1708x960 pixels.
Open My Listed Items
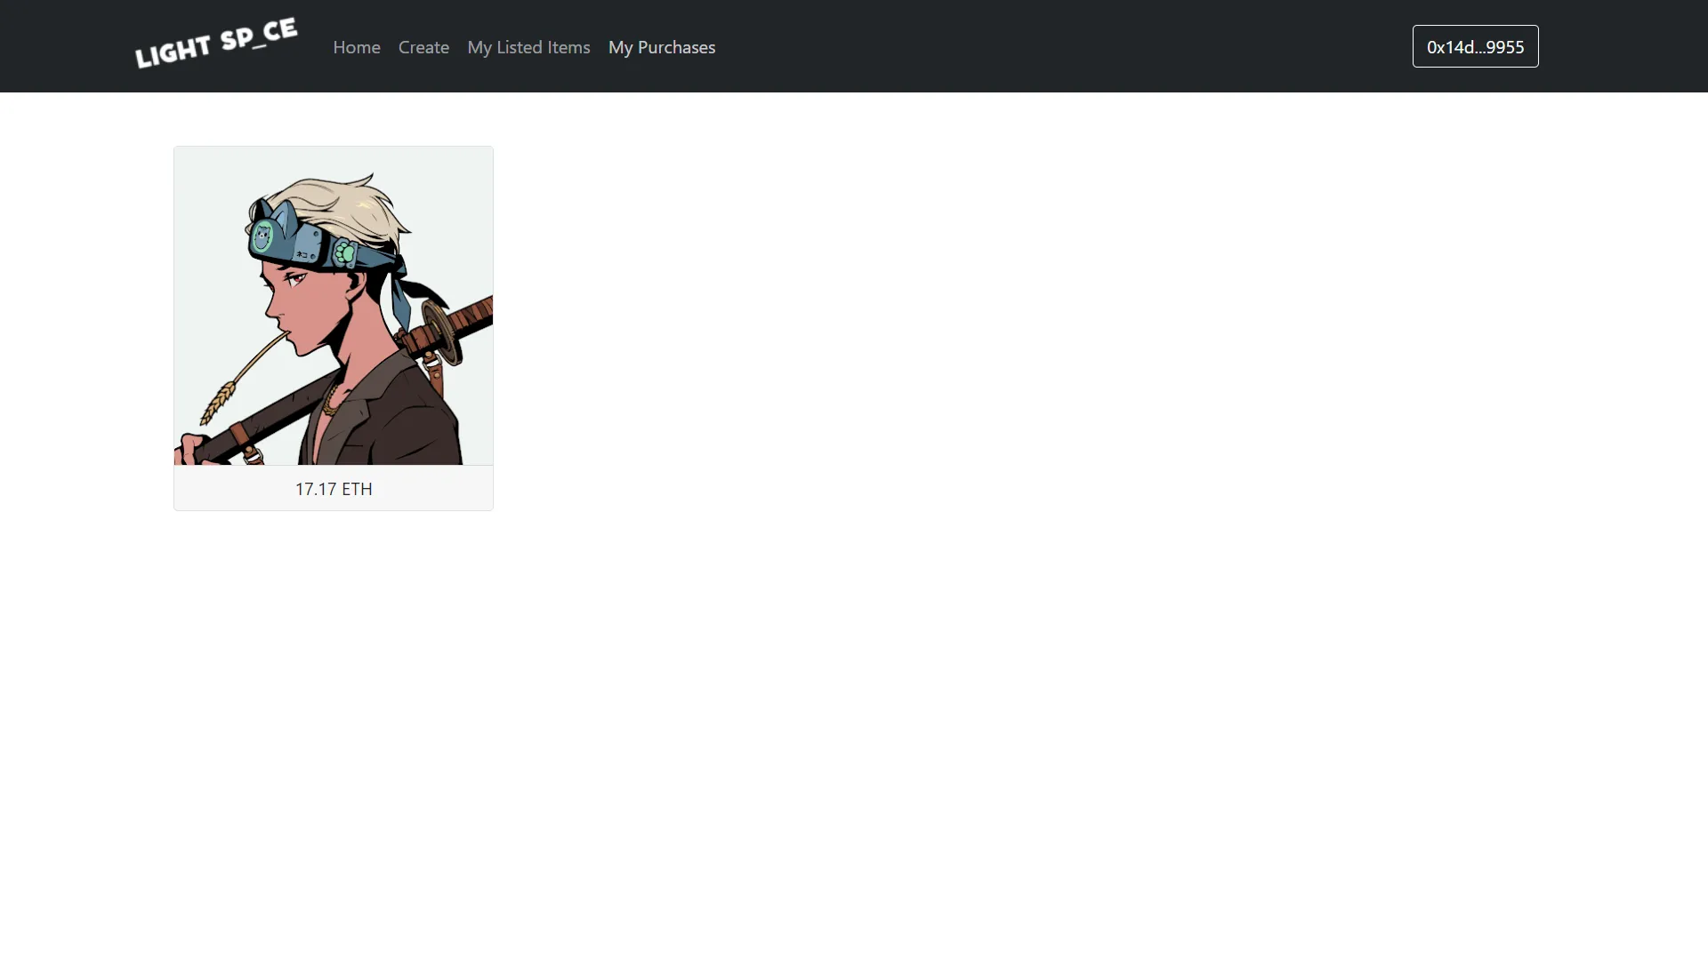[528, 47]
